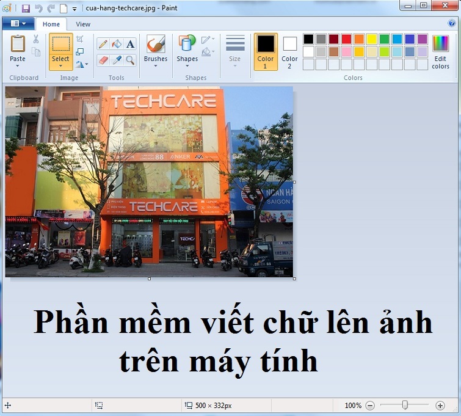Screen dimensions: 461x416
Task: Click the canvas bottom-center resize handle
Action: pos(150,279)
